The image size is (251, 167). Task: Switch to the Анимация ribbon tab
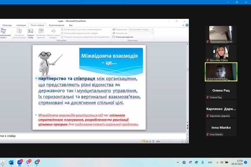tap(21, 25)
